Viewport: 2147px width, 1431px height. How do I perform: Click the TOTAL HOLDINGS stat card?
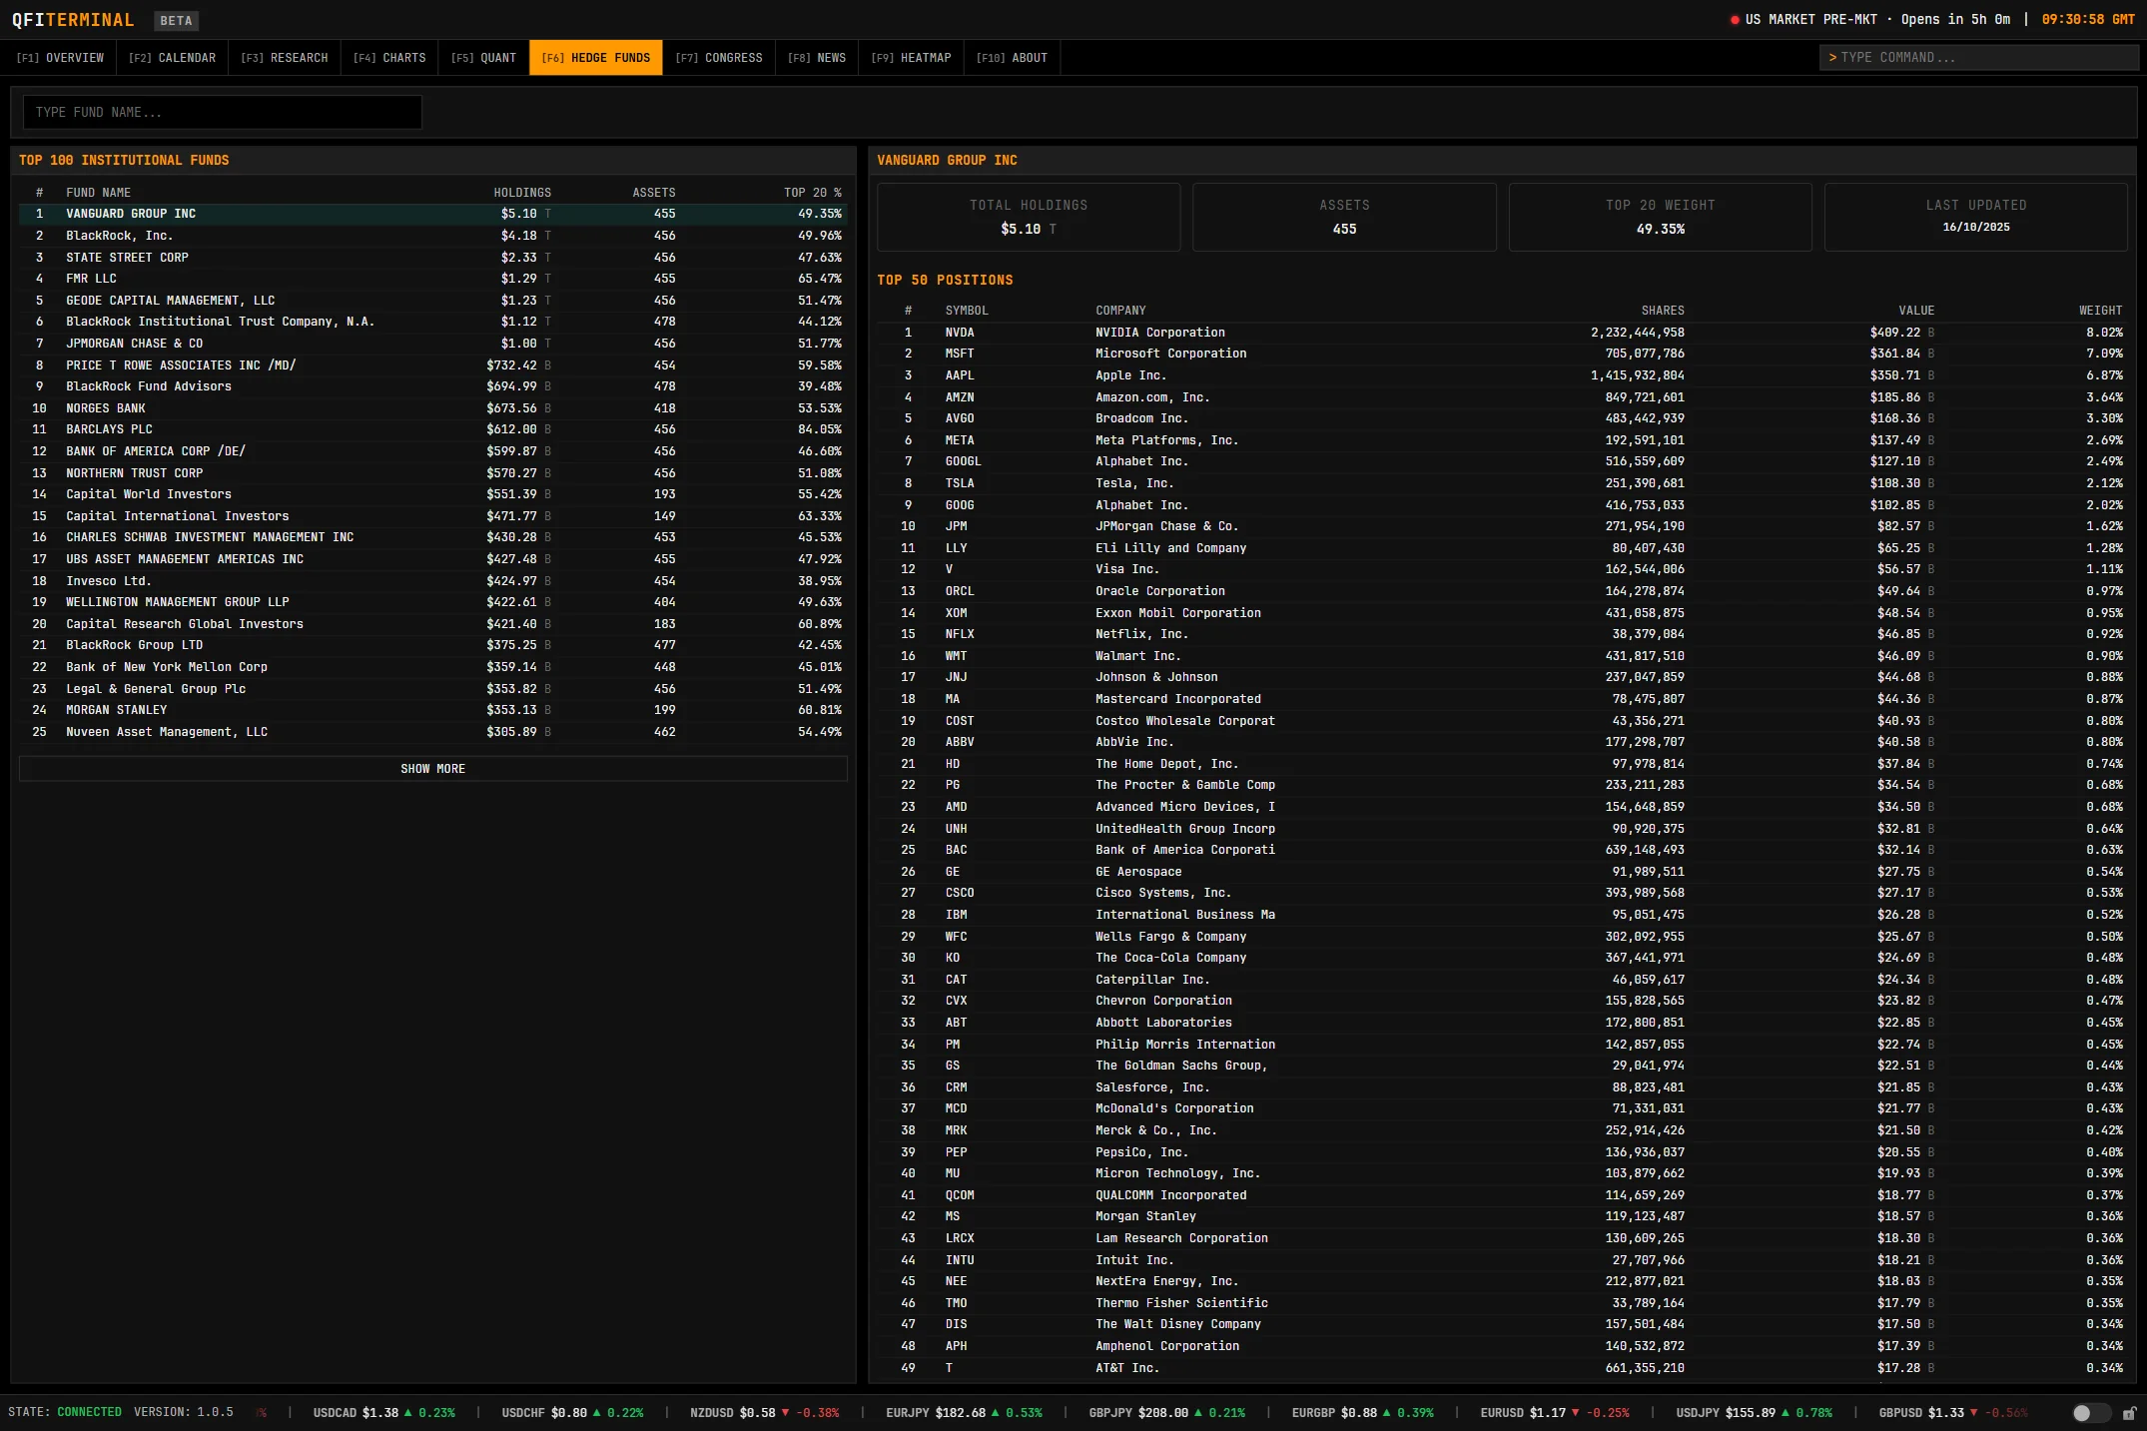tap(1028, 217)
